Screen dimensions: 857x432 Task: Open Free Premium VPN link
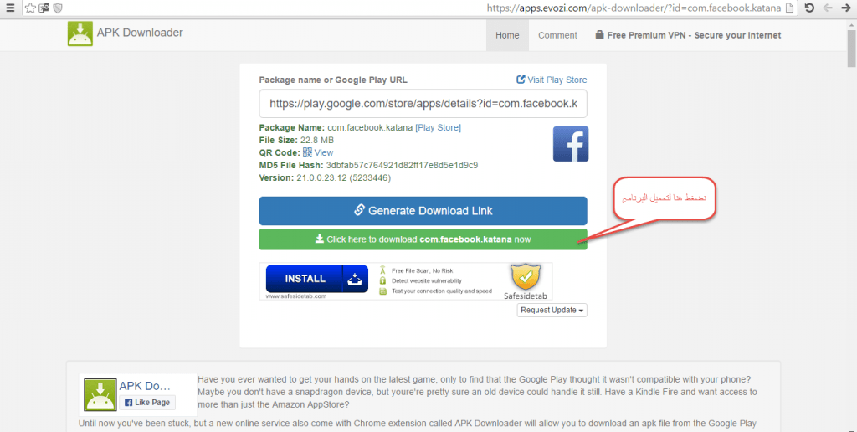pyautogui.click(x=688, y=35)
